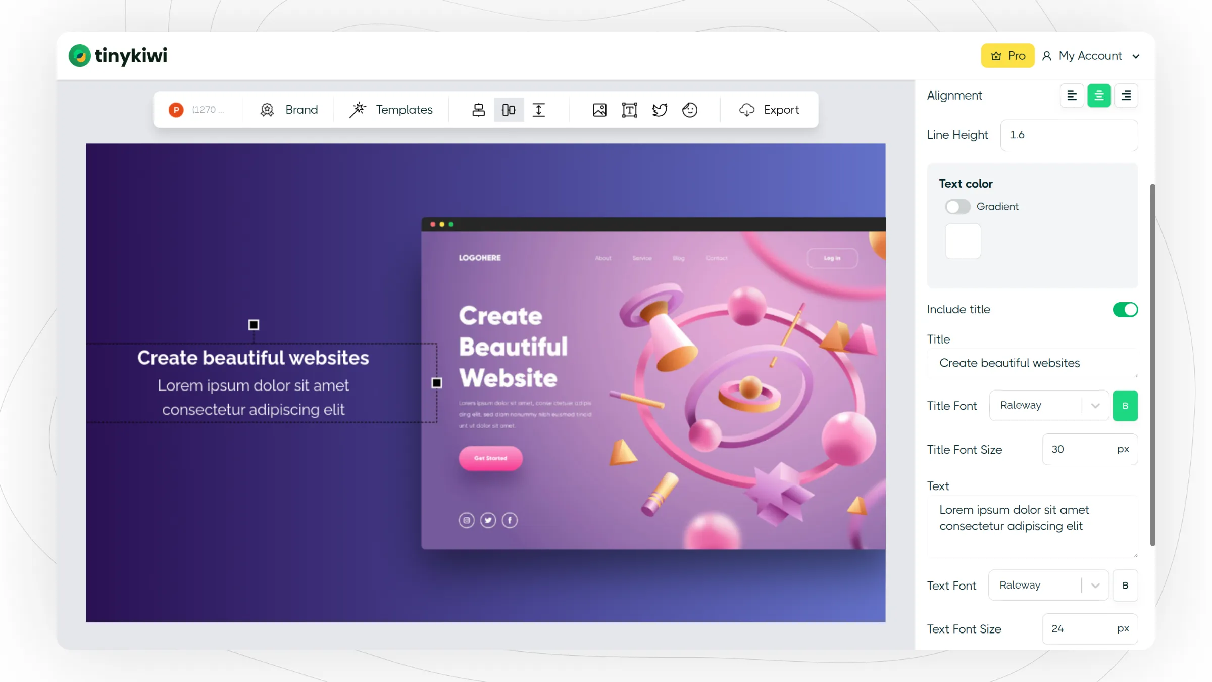The image size is (1212, 682).
Task: Click the Pro crown icon
Action: pyautogui.click(x=996, y=56)
